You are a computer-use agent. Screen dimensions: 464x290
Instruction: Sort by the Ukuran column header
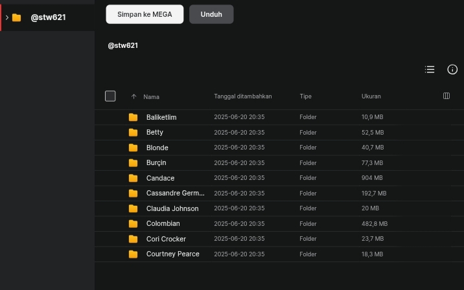pyautogui.click(x=371, y=96)
